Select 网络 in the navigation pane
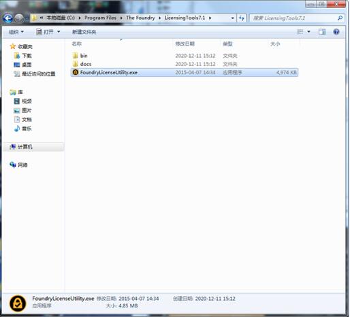 22,165
